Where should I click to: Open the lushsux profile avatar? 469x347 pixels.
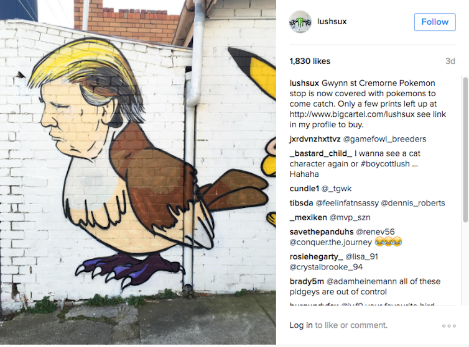(300, 22)
